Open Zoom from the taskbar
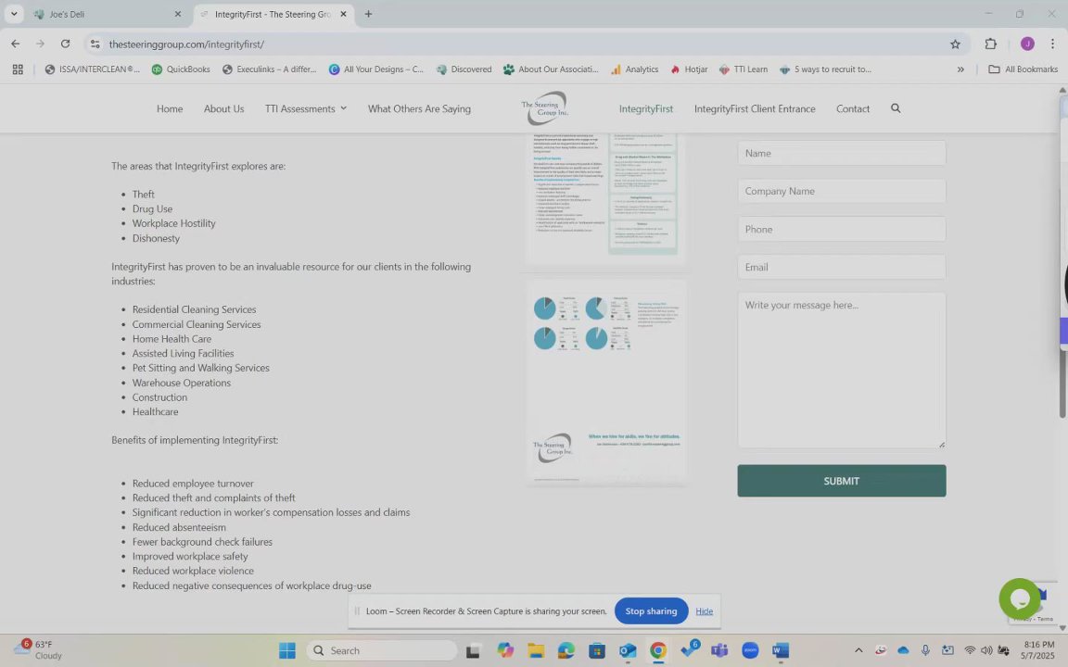 pos(750,650)
